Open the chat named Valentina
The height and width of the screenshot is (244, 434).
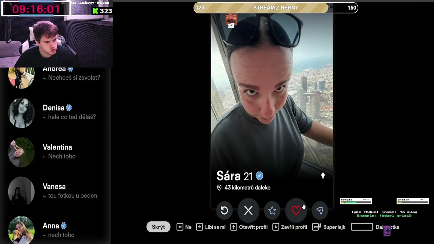(55, 152)
